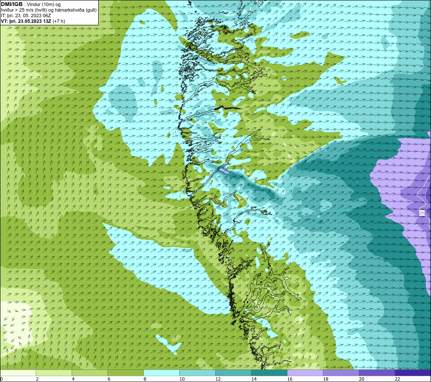This screenshot has height=382, width=431.
Task: Pick the 10–12 m/s light teal swatch
Action: click(197, 373)
